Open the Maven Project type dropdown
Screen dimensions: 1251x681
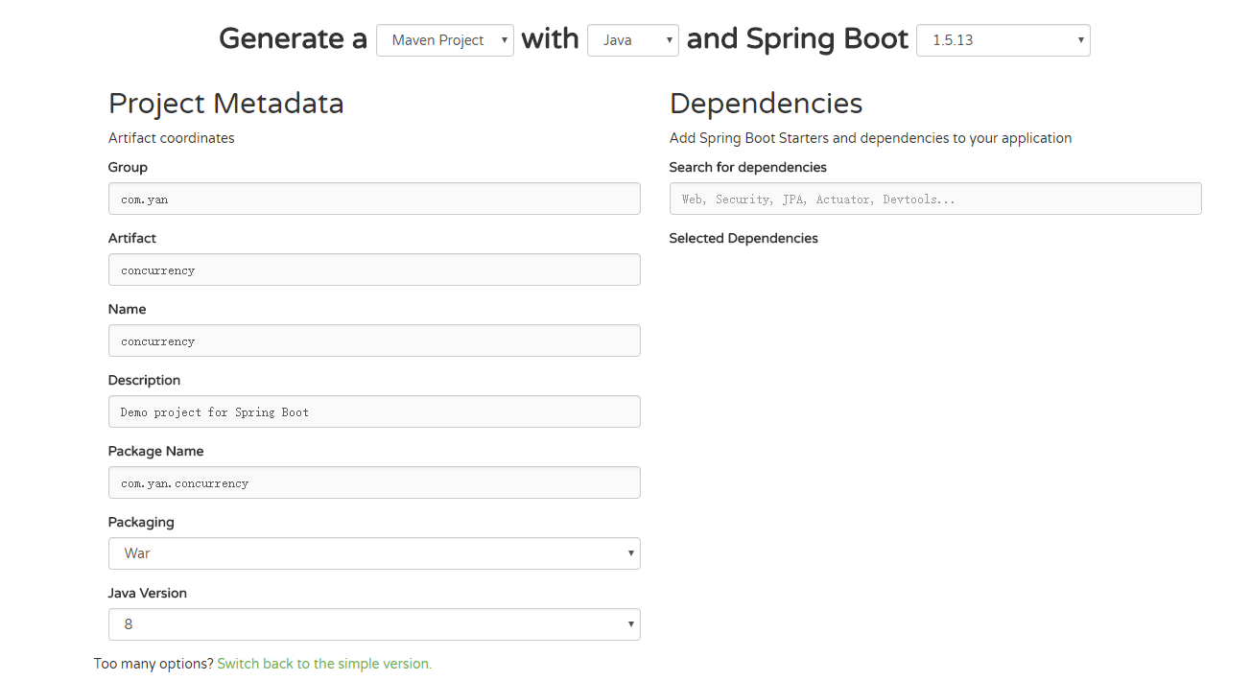445,40
